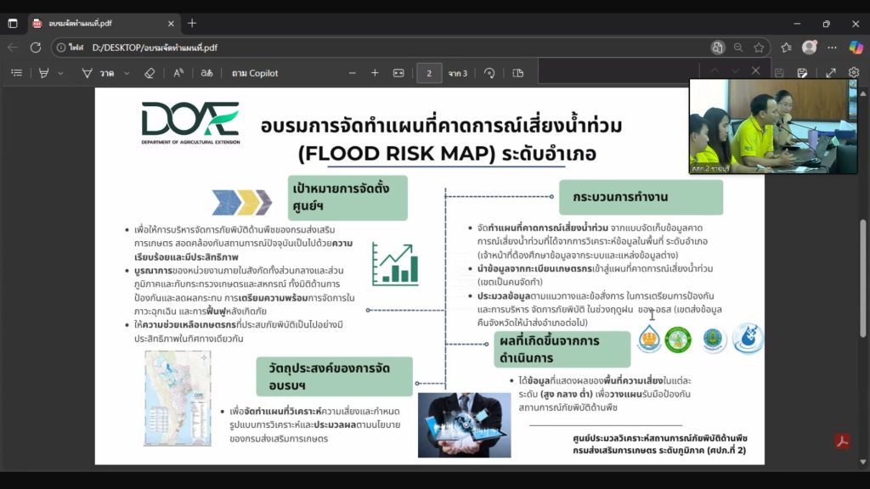Toggle fit-to-width page view
Screen dimensions: 870x489
tap(398, 73)
